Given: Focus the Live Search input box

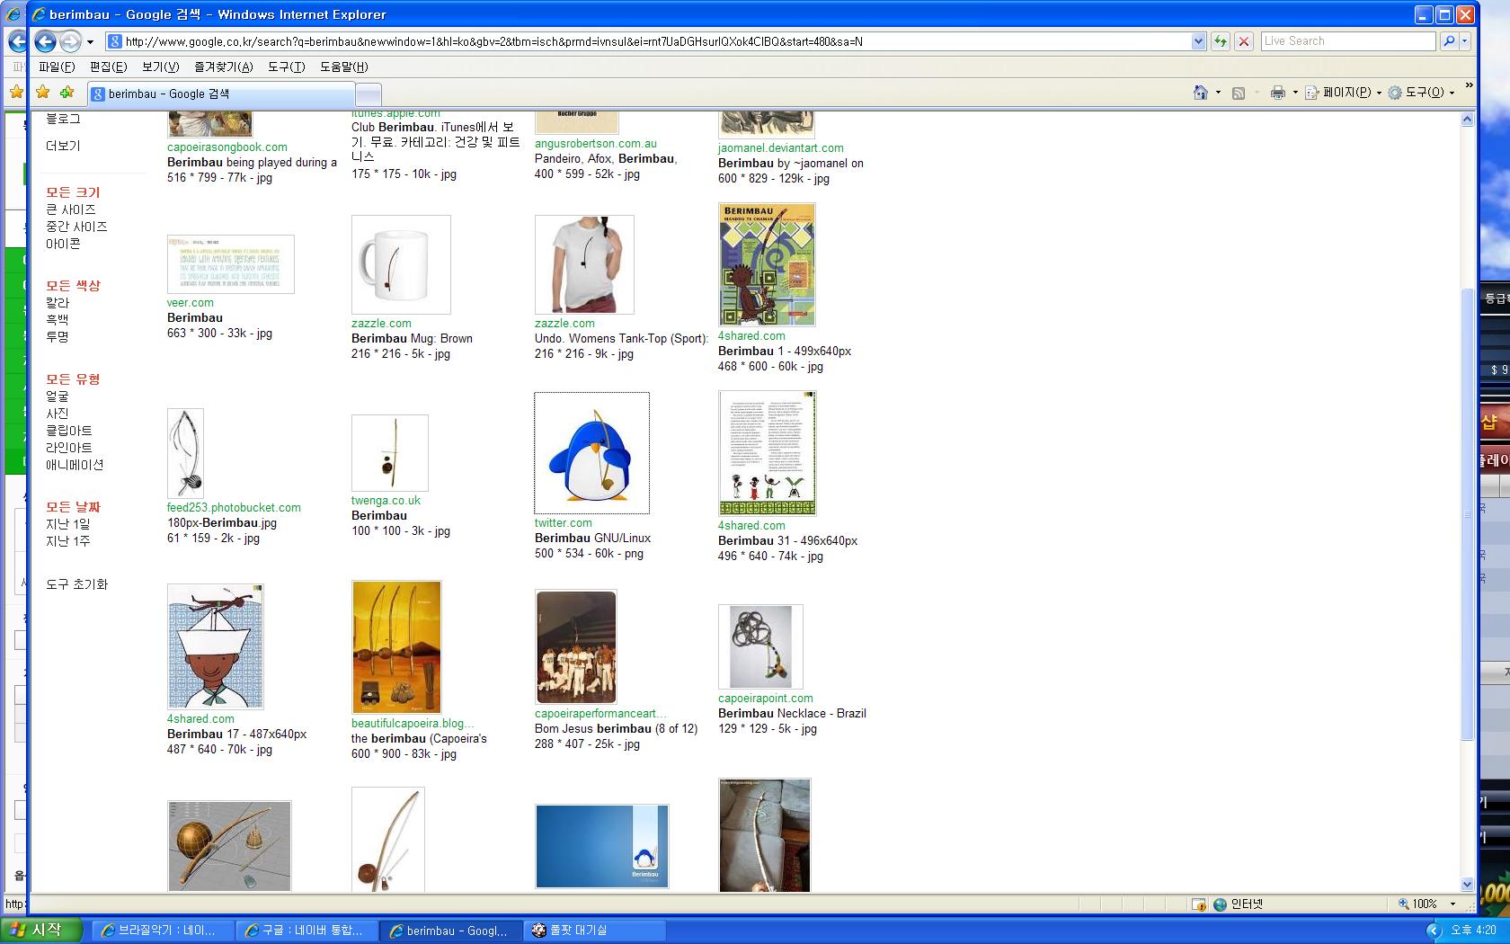Looking at the screenshot, I should pyautogui.click(x=1348, y=41).
